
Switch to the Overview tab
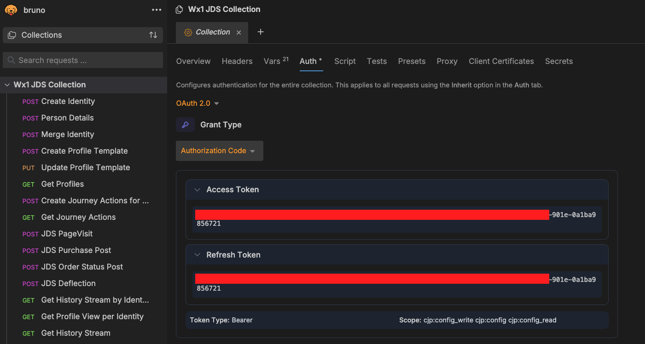click(193, 61)
